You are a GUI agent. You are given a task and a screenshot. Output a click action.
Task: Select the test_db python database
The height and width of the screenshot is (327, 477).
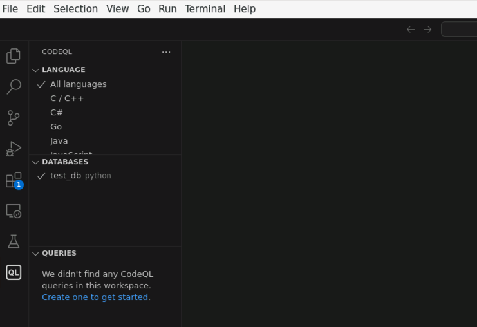click(x=106, y=176)
